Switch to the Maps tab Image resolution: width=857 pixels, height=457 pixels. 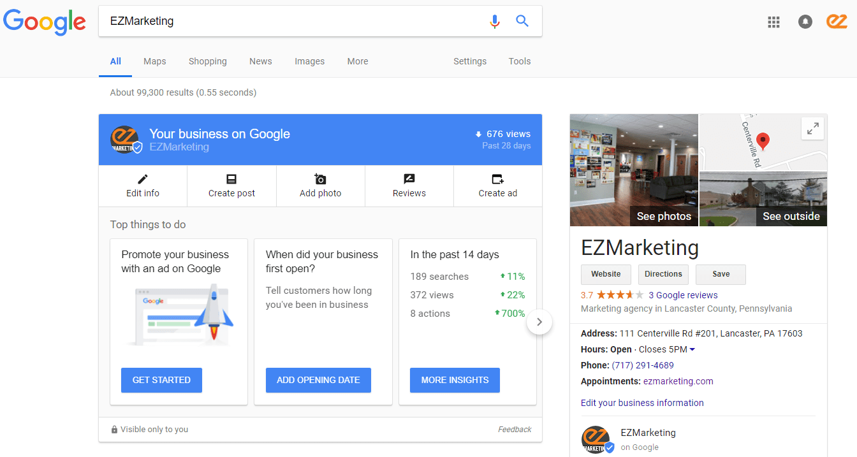pos(154,61)
